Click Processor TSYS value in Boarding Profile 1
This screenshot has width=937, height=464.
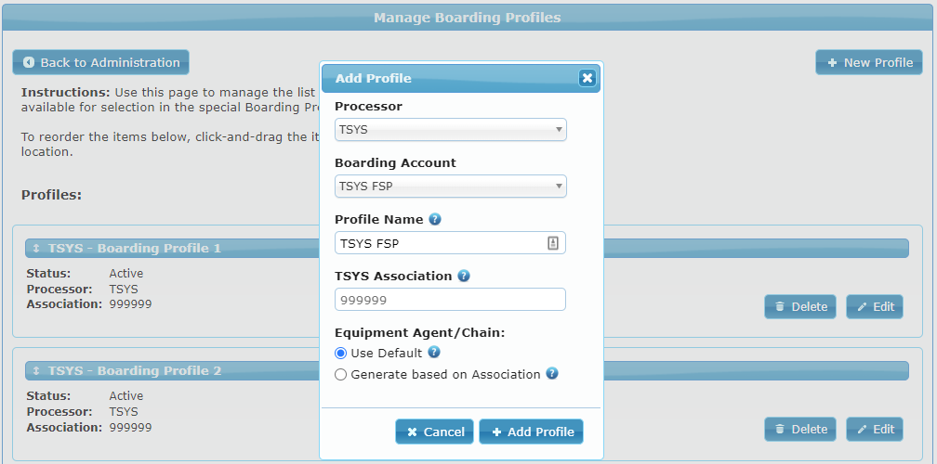(x=124, y=289)
